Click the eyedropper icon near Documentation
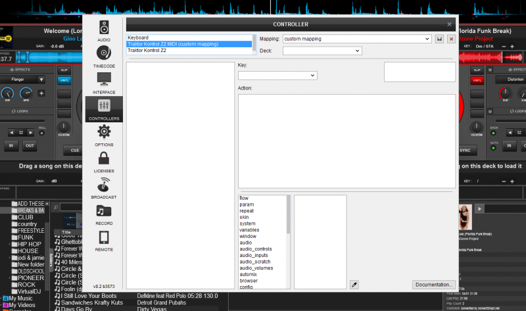 (x=354, y=285)
